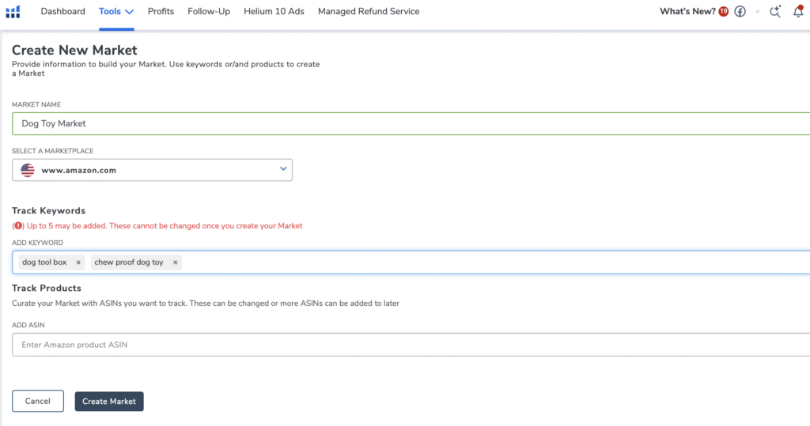Viewport: 810px width, 426px height.
Task: Click the sparkle magnifier search icon
Action: [775, 12]
